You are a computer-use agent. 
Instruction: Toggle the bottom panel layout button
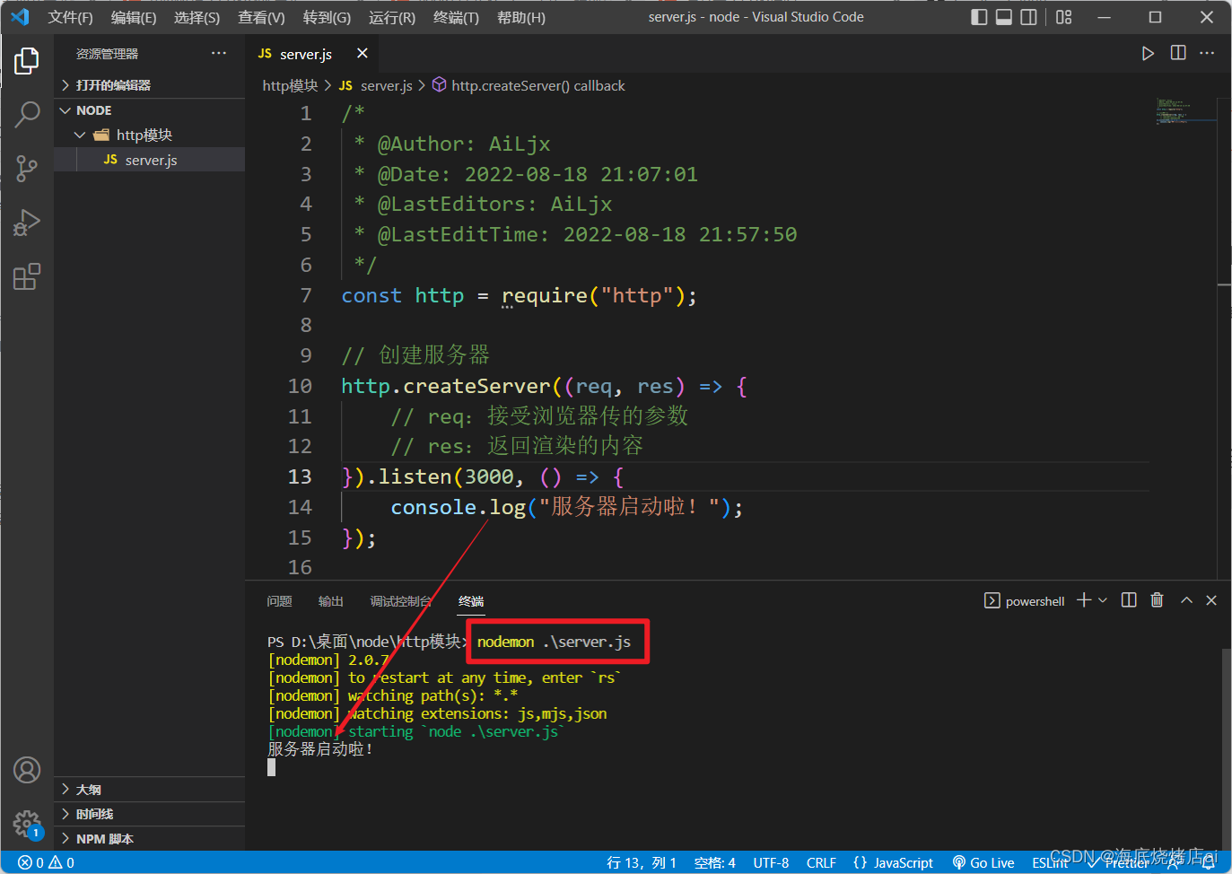coord(1004,17)
